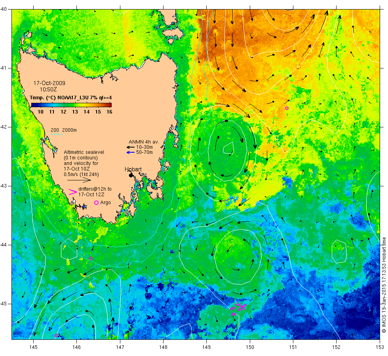The image size is (388, 356).
Task: Click the hexagonal sea-level contour near 146E 44S
Action: pos(69,249)
